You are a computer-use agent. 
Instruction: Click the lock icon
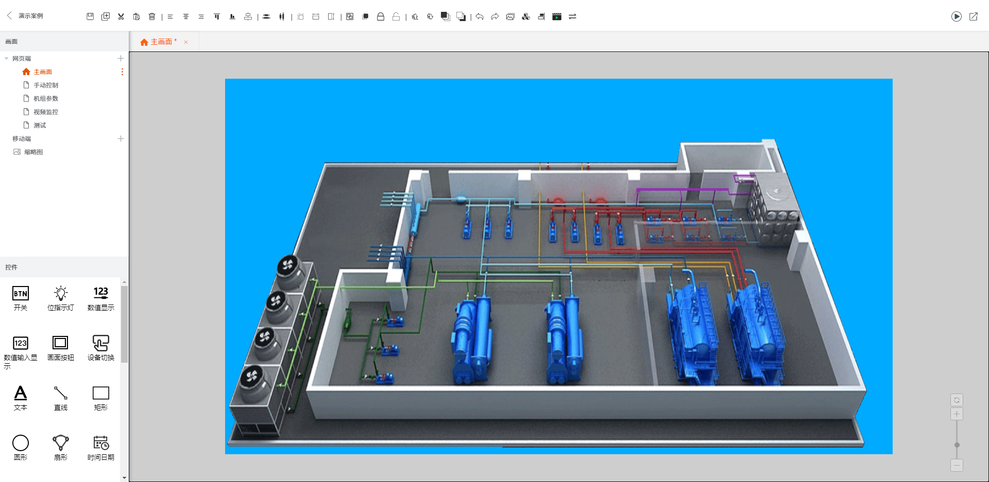[381, 16]
